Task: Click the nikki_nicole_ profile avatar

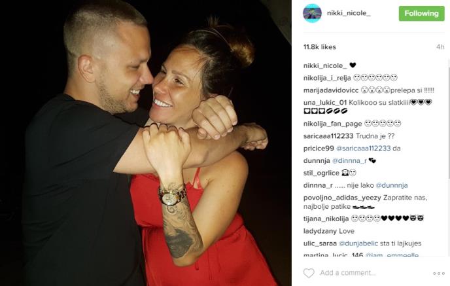Action: pyautogui.click(x=312, y=13)
